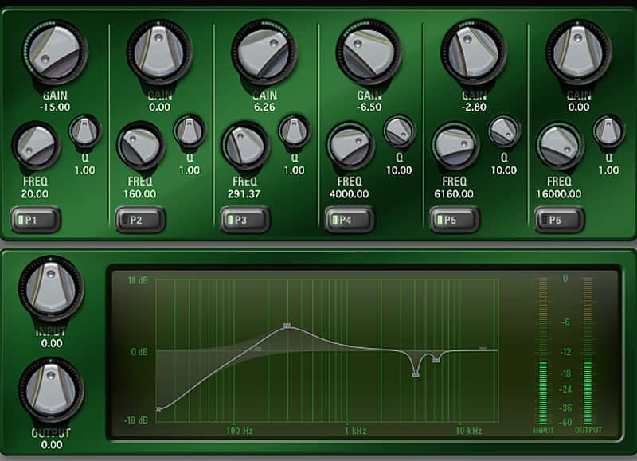Image resolution: width=637 pixels, height=461 pixels.
Task: Grab the 6.16 kHz notch handle on graph
Action: (x=436, y=360)
